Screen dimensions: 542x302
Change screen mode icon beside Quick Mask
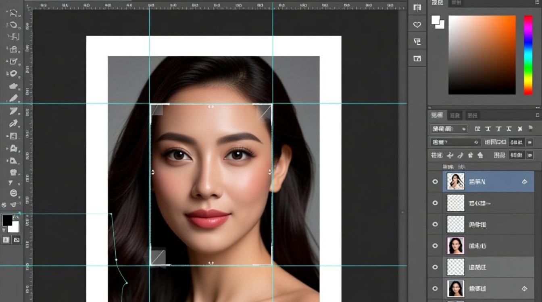17,240
